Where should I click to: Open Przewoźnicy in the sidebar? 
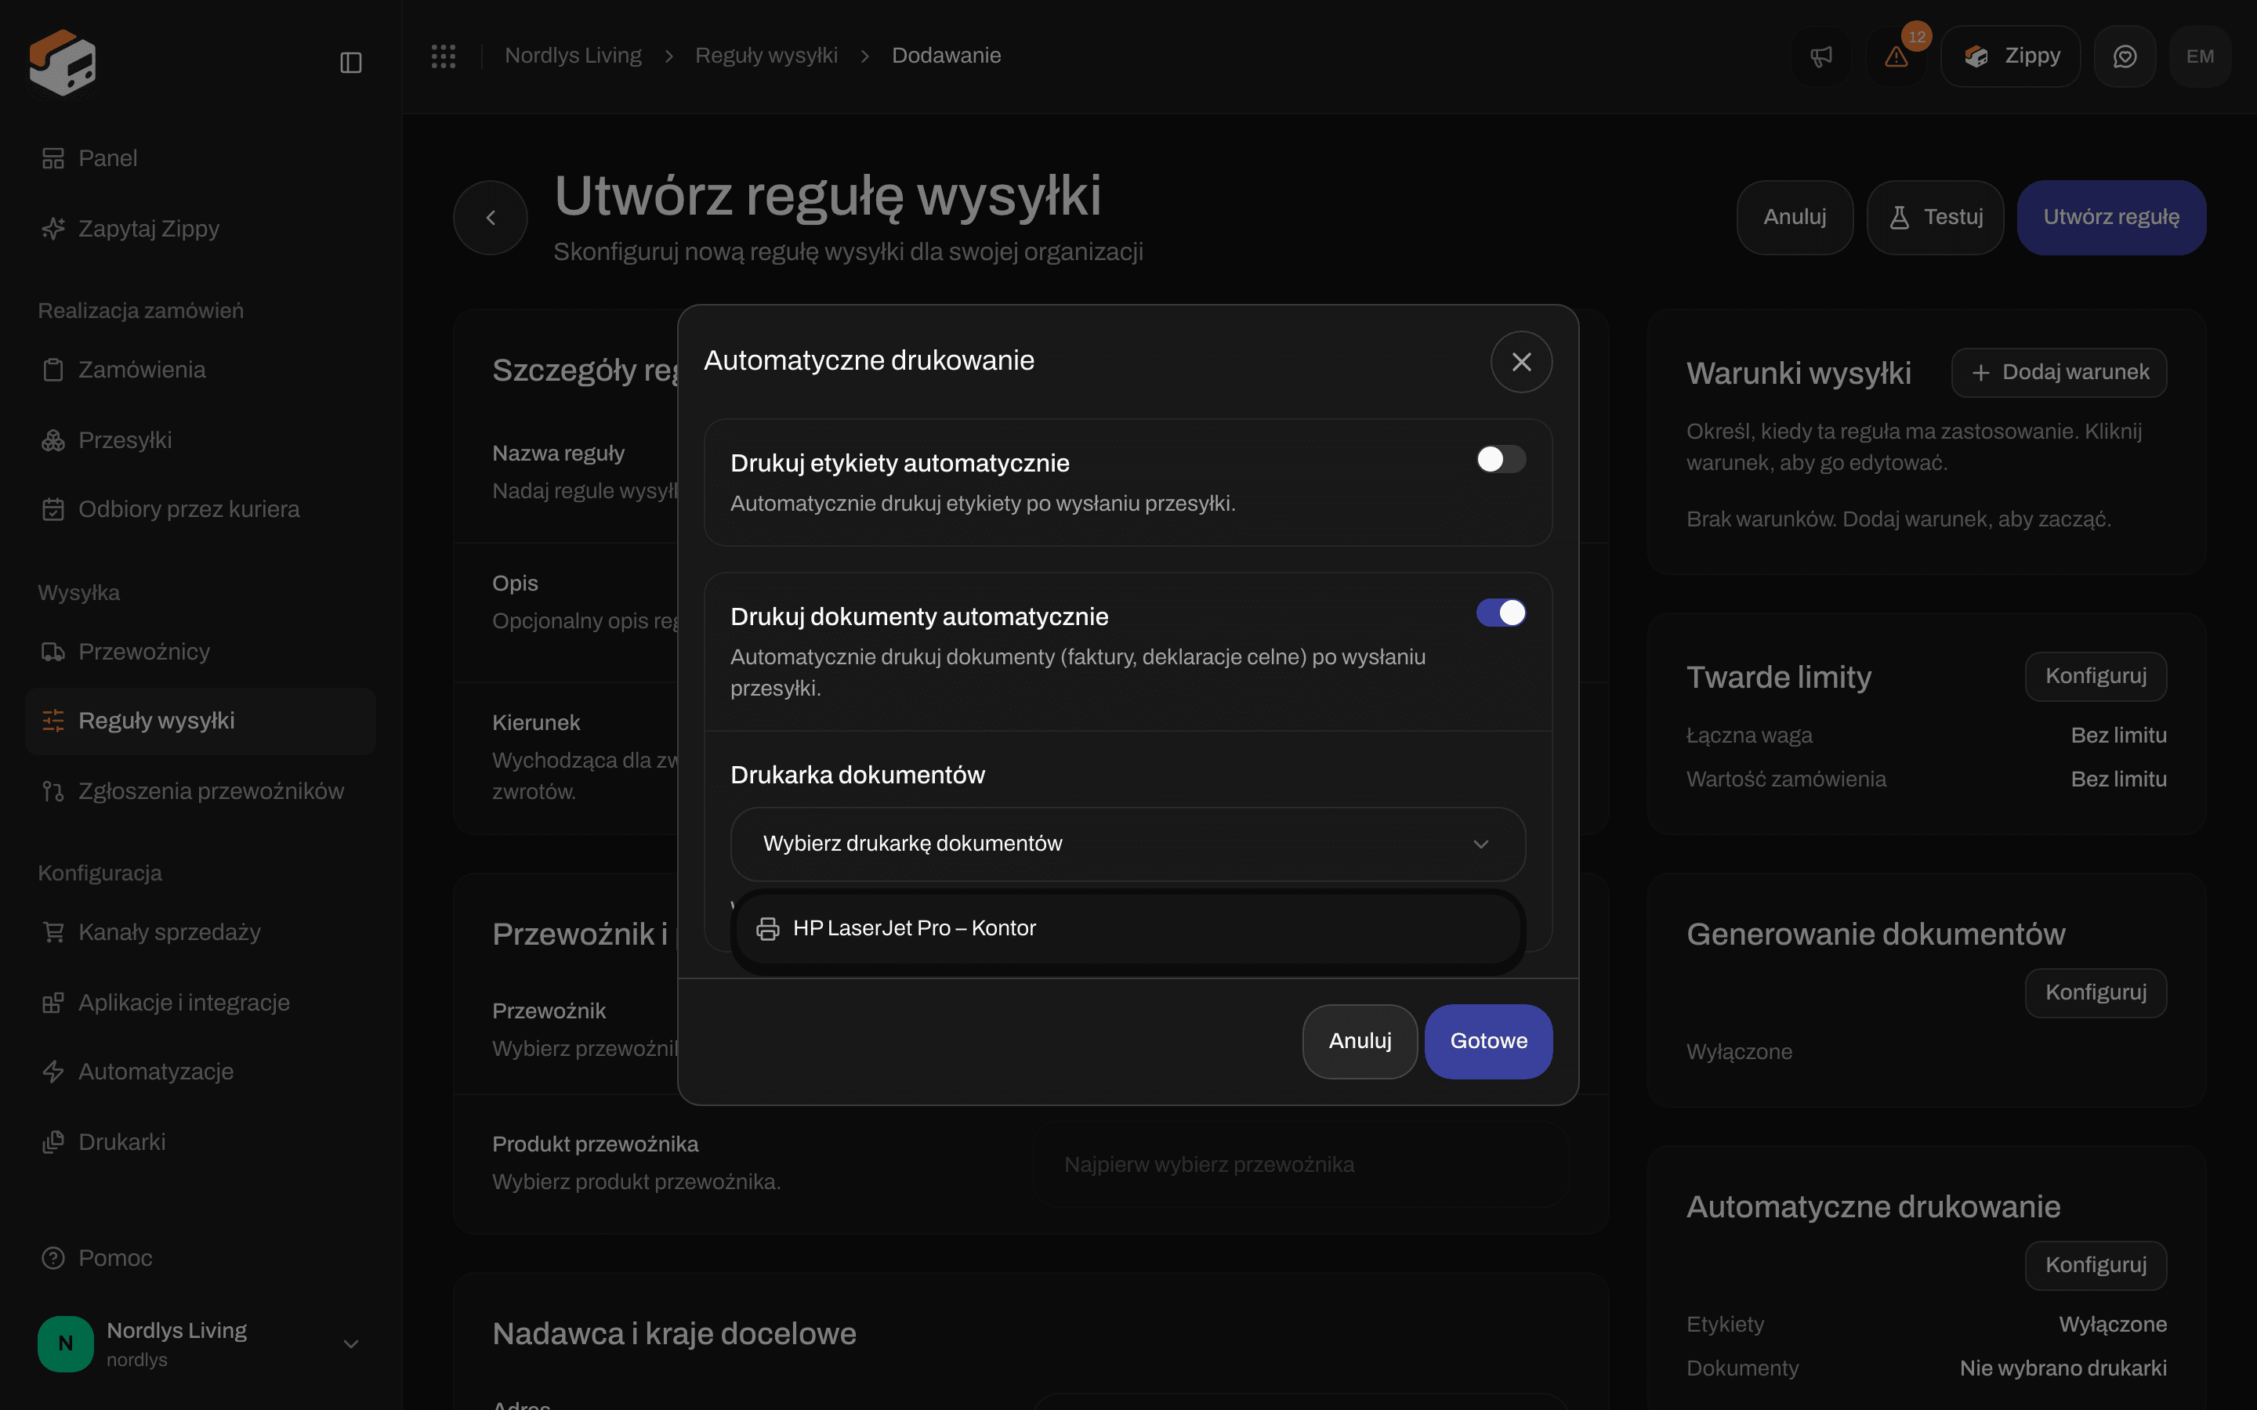click(201, 652)
